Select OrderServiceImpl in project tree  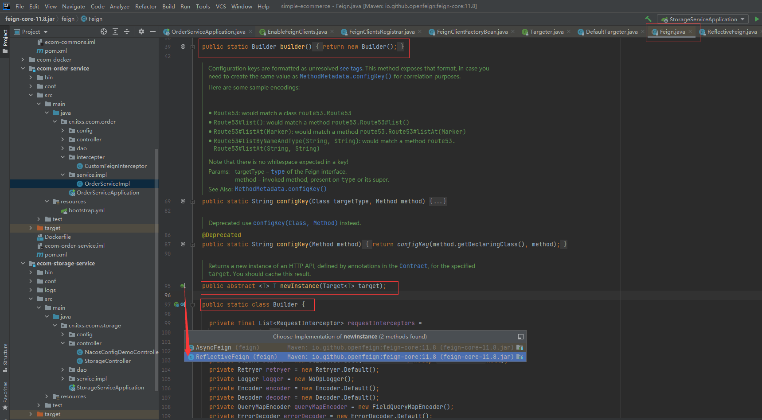(x=107, y=184)
